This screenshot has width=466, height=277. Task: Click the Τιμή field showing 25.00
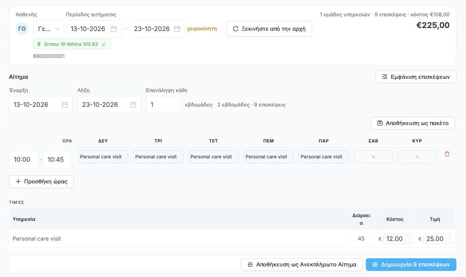pyautogui.click(x=437, y=239)
